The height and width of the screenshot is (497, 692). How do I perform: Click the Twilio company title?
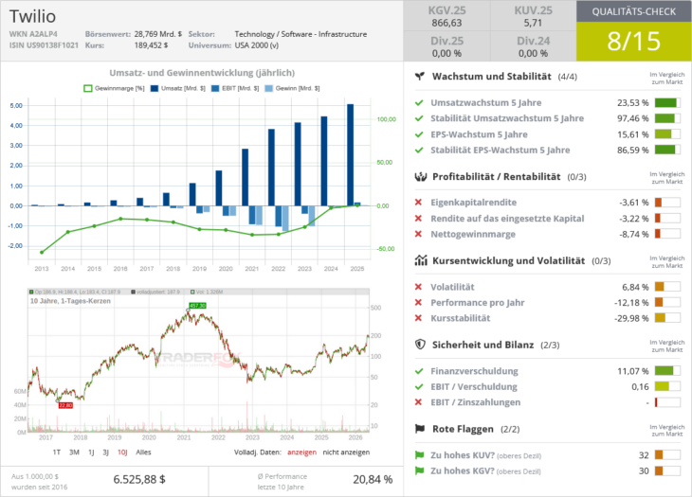point(32,16)
